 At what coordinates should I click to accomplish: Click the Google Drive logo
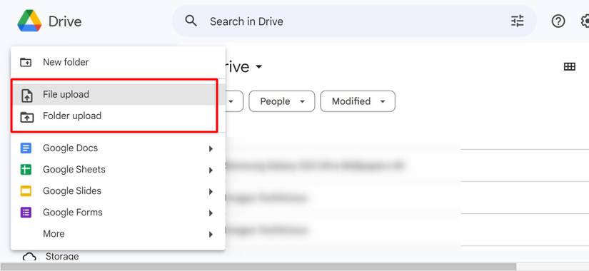(29, 21)
